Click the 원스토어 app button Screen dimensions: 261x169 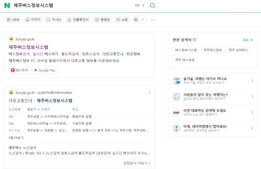20,70
